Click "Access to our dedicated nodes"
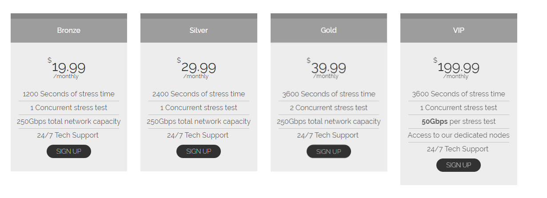The width and height of the screenshot is (547, 198). click(459, 135)
